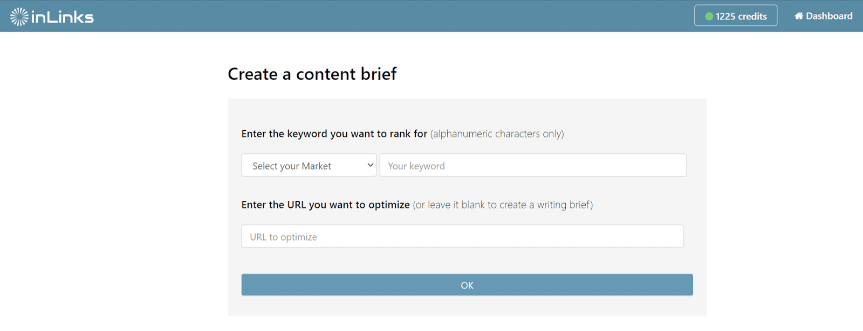863x331 pixels.
Task: Click the URL you want to optimize label
Action: pyautogui.click(x=326, y=205)
